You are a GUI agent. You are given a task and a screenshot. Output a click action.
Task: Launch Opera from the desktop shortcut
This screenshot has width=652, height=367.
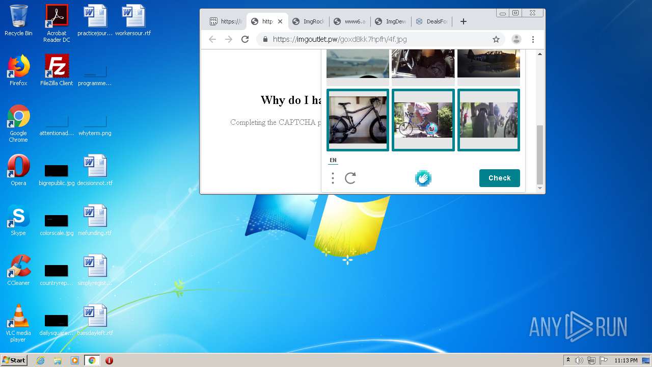(18, 170)
